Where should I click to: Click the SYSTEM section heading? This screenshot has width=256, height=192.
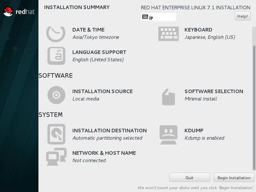[50, 115]
